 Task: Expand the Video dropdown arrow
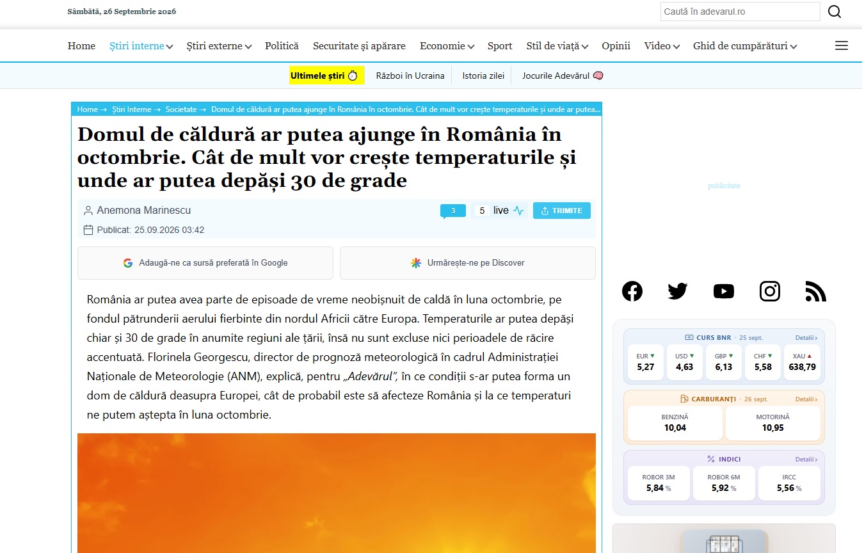tap(677, 47)
